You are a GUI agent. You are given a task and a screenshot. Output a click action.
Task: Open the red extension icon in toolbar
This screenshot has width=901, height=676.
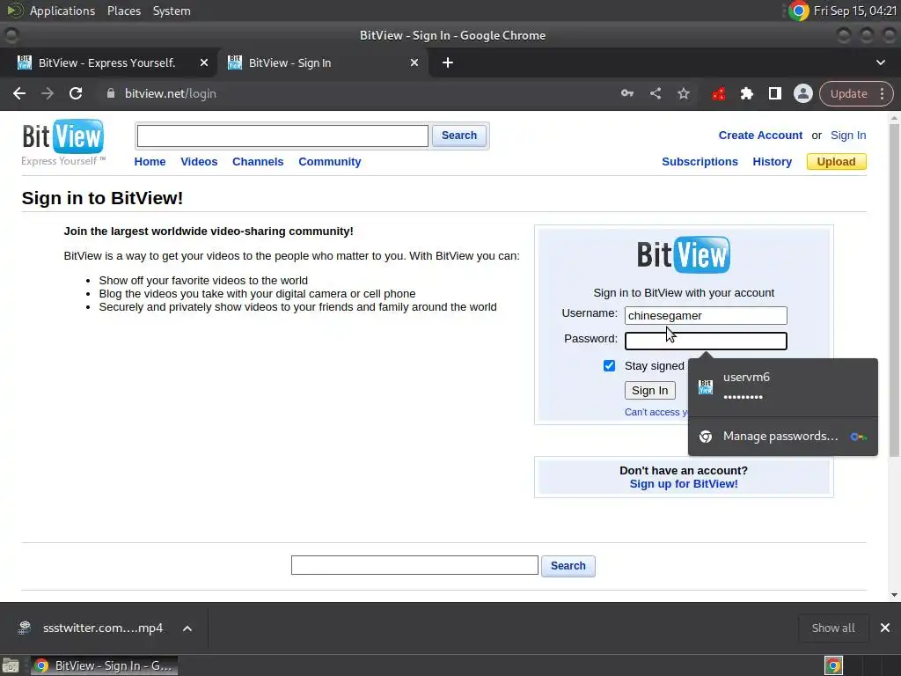point(718,93)
